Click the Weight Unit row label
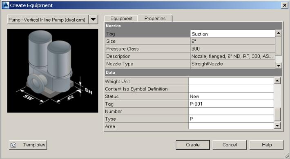The height and width of the screenshot is (159, 290). pos(117,81)
